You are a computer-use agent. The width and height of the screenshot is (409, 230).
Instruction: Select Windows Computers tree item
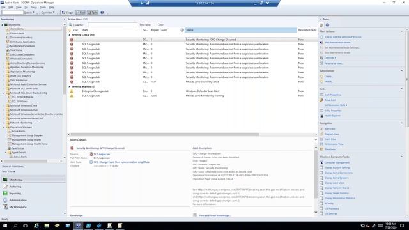21,59
